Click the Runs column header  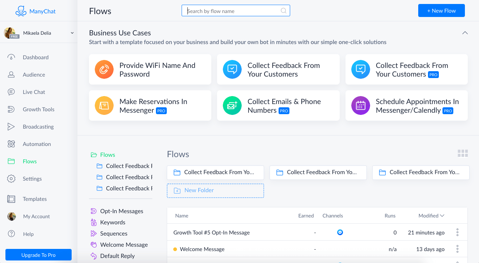coord(390,216)
